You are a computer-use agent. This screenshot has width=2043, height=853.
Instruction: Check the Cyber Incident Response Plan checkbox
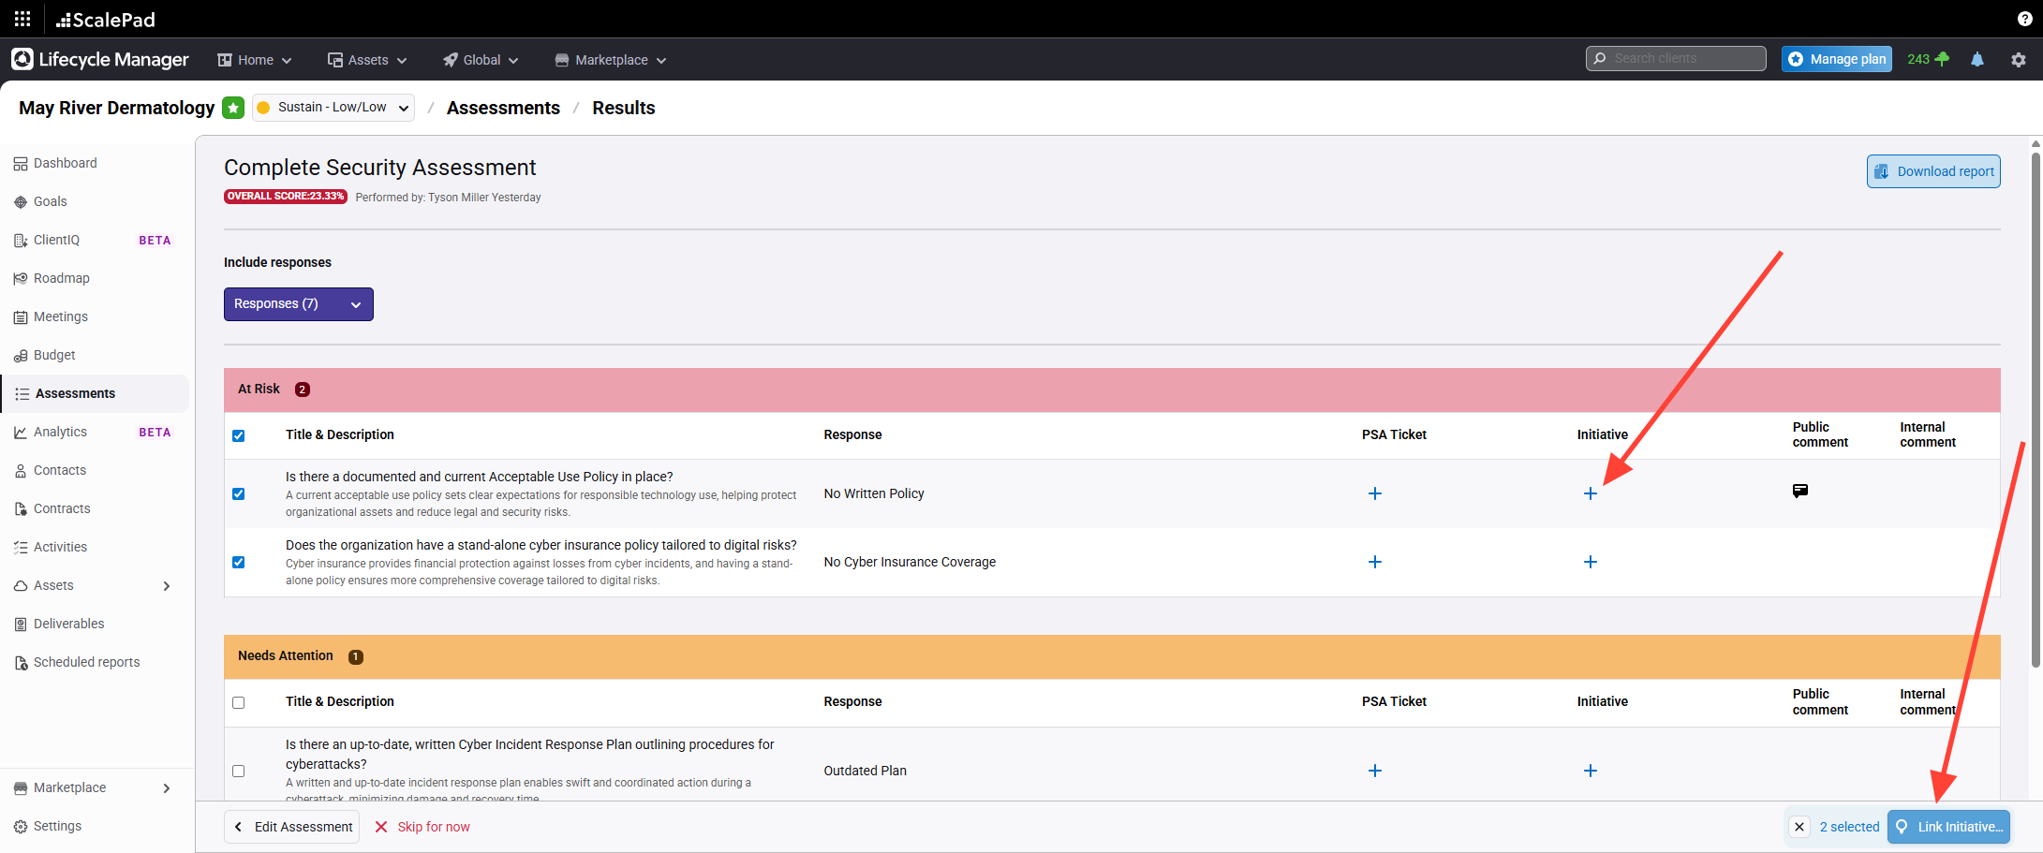pyautogui.click(x=239, y=771)
